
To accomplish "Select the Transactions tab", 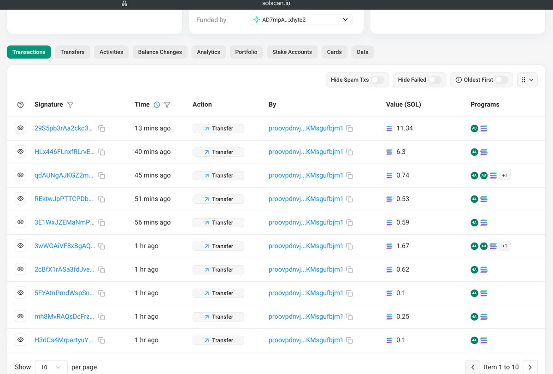I will 29,52.
